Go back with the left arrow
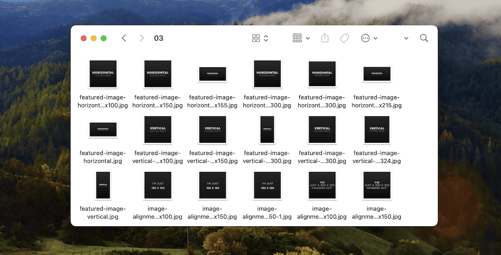Screen dimensions: 501x255 124,38
